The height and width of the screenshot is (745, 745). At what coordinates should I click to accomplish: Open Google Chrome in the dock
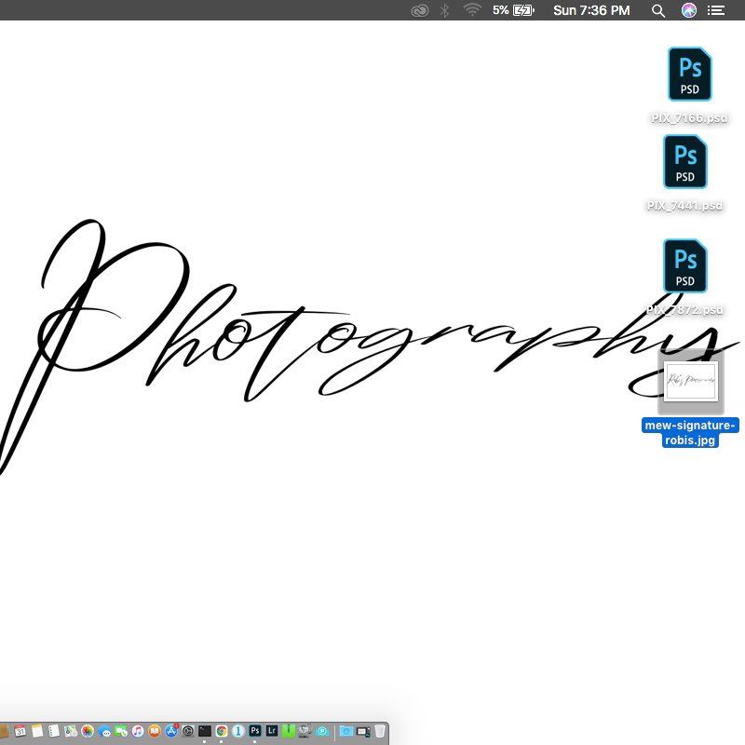pyautogui.click(x=221, y=732)
